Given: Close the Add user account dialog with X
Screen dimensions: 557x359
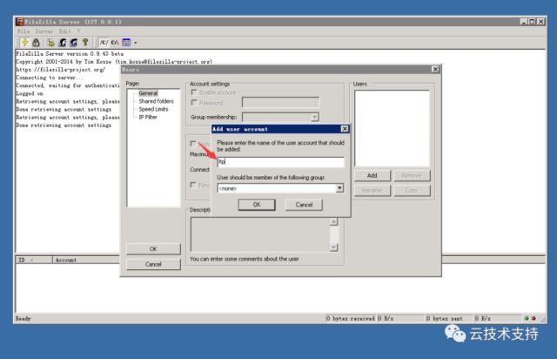Looking at the screenshot, I should click(345, 129).
